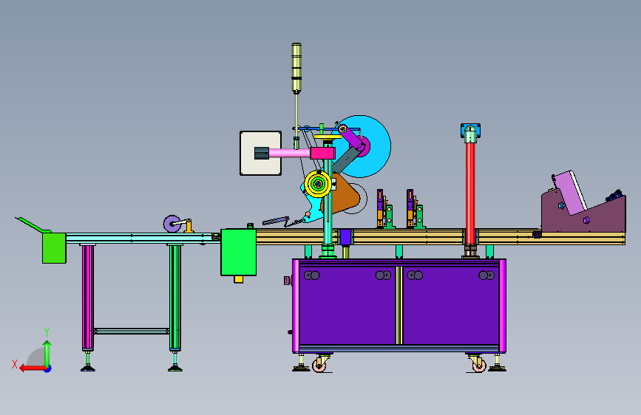Viewport: 641px width, 415px height.
Task: Select the right purple cabinet door
Action: 451,305
